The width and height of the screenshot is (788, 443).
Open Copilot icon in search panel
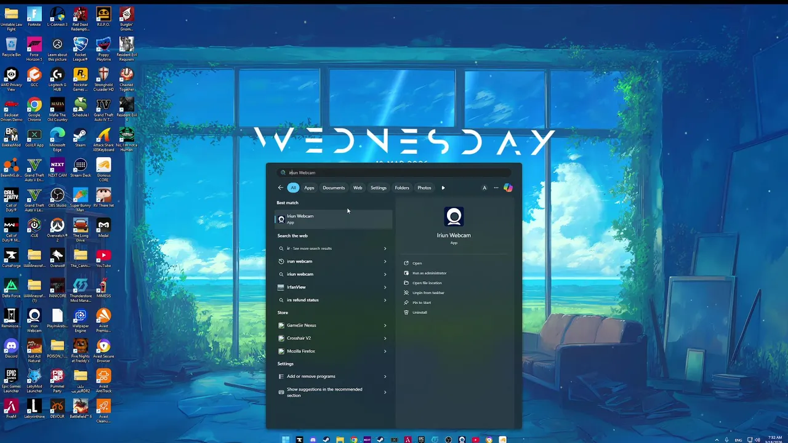coord(508,188)
